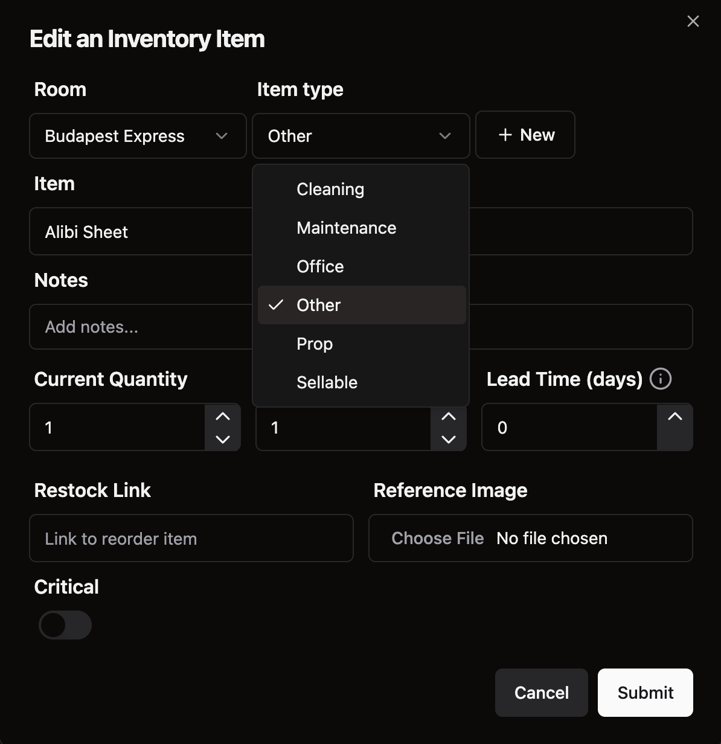Choose Sellable from the dropdown list
The image size is (721, 744).
pyautogui.click(x=327, y=382)
